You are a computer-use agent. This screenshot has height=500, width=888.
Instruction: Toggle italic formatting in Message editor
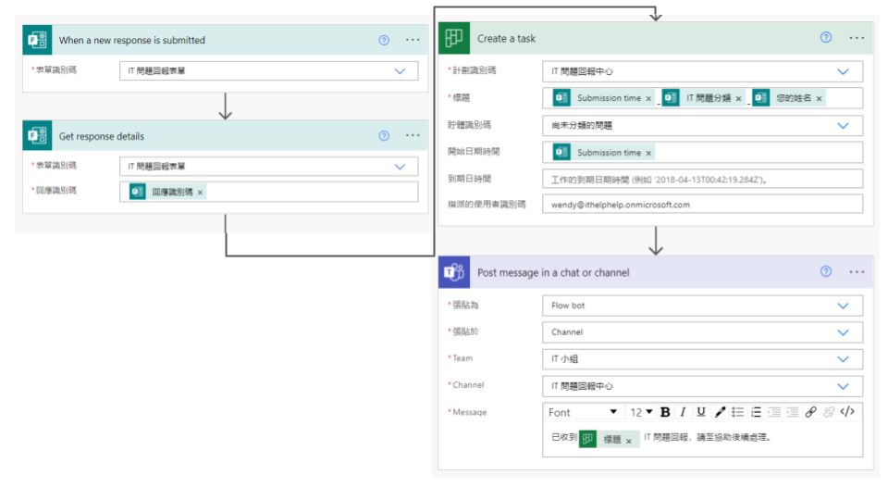click(x=683, y=412)
